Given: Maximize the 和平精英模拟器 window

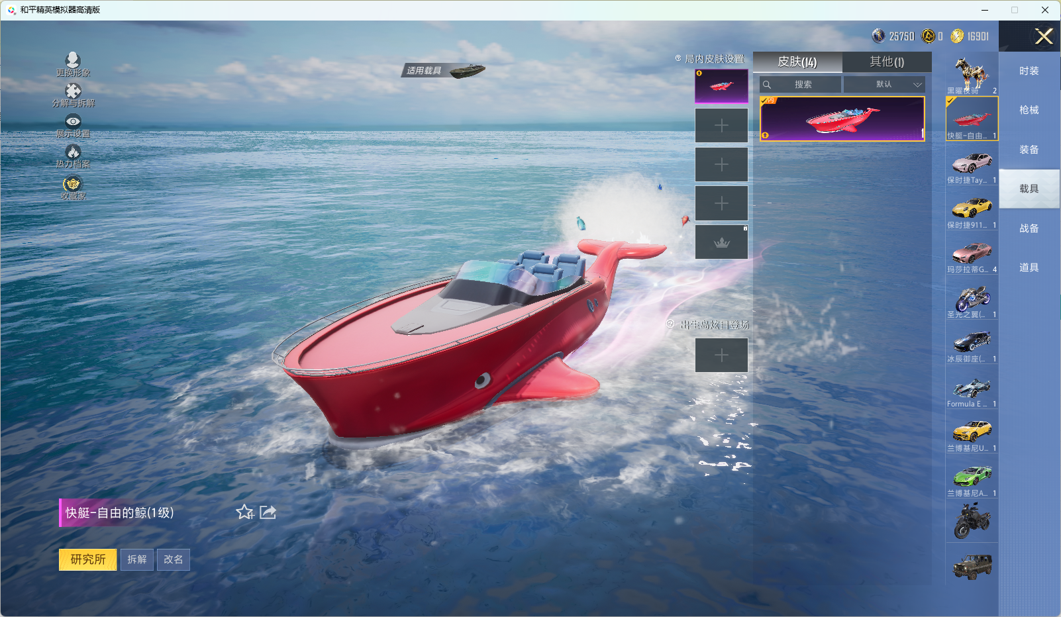Looking at the screenshot, I should [x=1015, y=10].
